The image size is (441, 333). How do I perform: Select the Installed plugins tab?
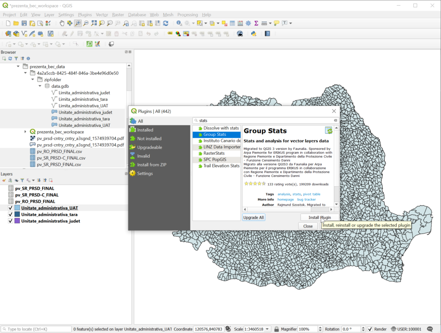coord(159,130)
